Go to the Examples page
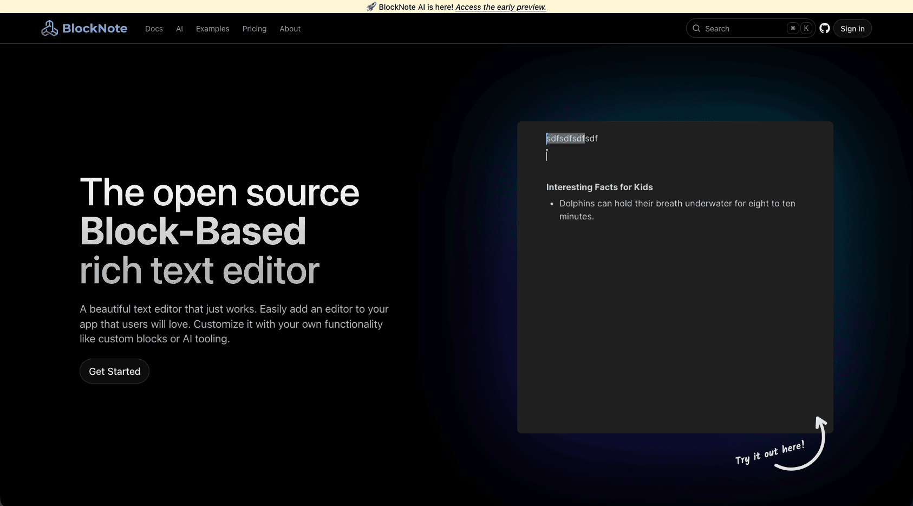The width and height of the screenshot is (913, 506). point(212,29)
